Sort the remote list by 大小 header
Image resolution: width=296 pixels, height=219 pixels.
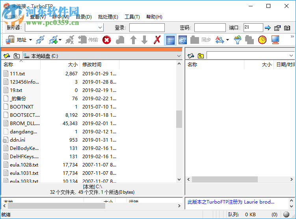[x=259, y=65]
